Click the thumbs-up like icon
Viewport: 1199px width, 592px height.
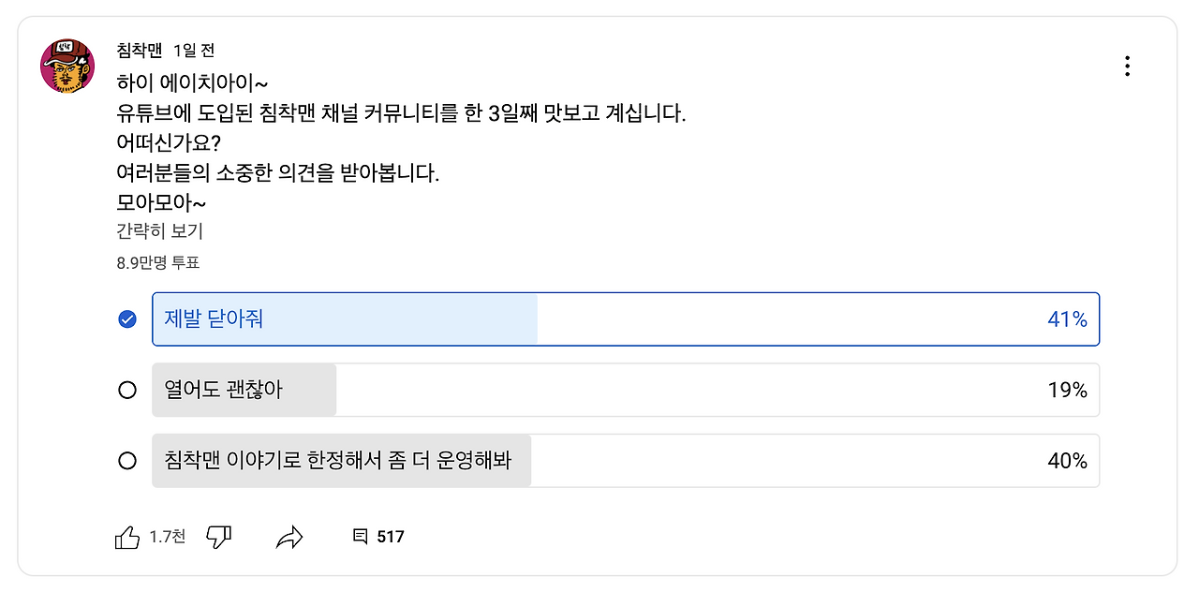coord(127,537)
